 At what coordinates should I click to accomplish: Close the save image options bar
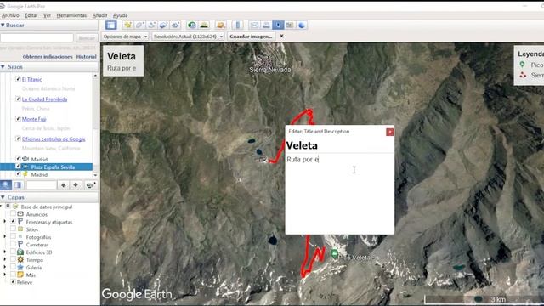(x=281, y=36)
